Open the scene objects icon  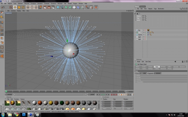coord(74,7)
